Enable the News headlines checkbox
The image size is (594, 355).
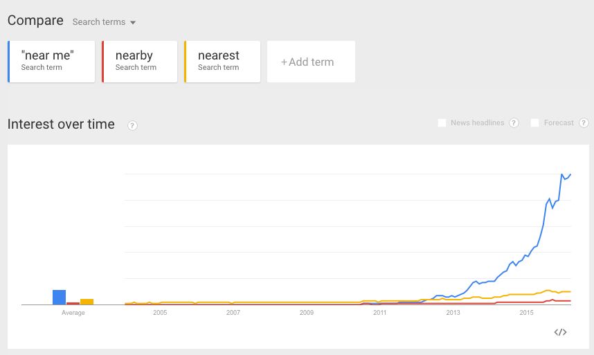442,122
